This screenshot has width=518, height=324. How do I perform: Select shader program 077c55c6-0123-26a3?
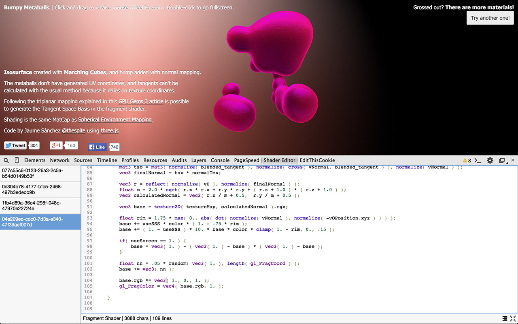pos(40,173)
